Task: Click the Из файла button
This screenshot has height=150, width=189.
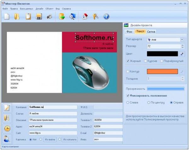Action: pos(50,139)
